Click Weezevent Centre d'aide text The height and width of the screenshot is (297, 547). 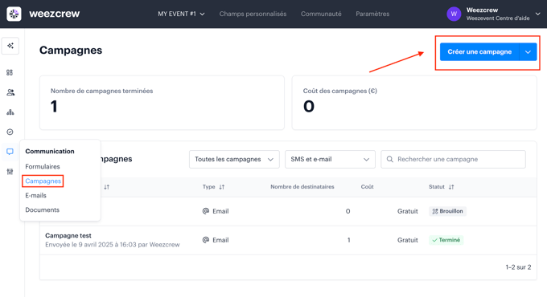point(498,18)
